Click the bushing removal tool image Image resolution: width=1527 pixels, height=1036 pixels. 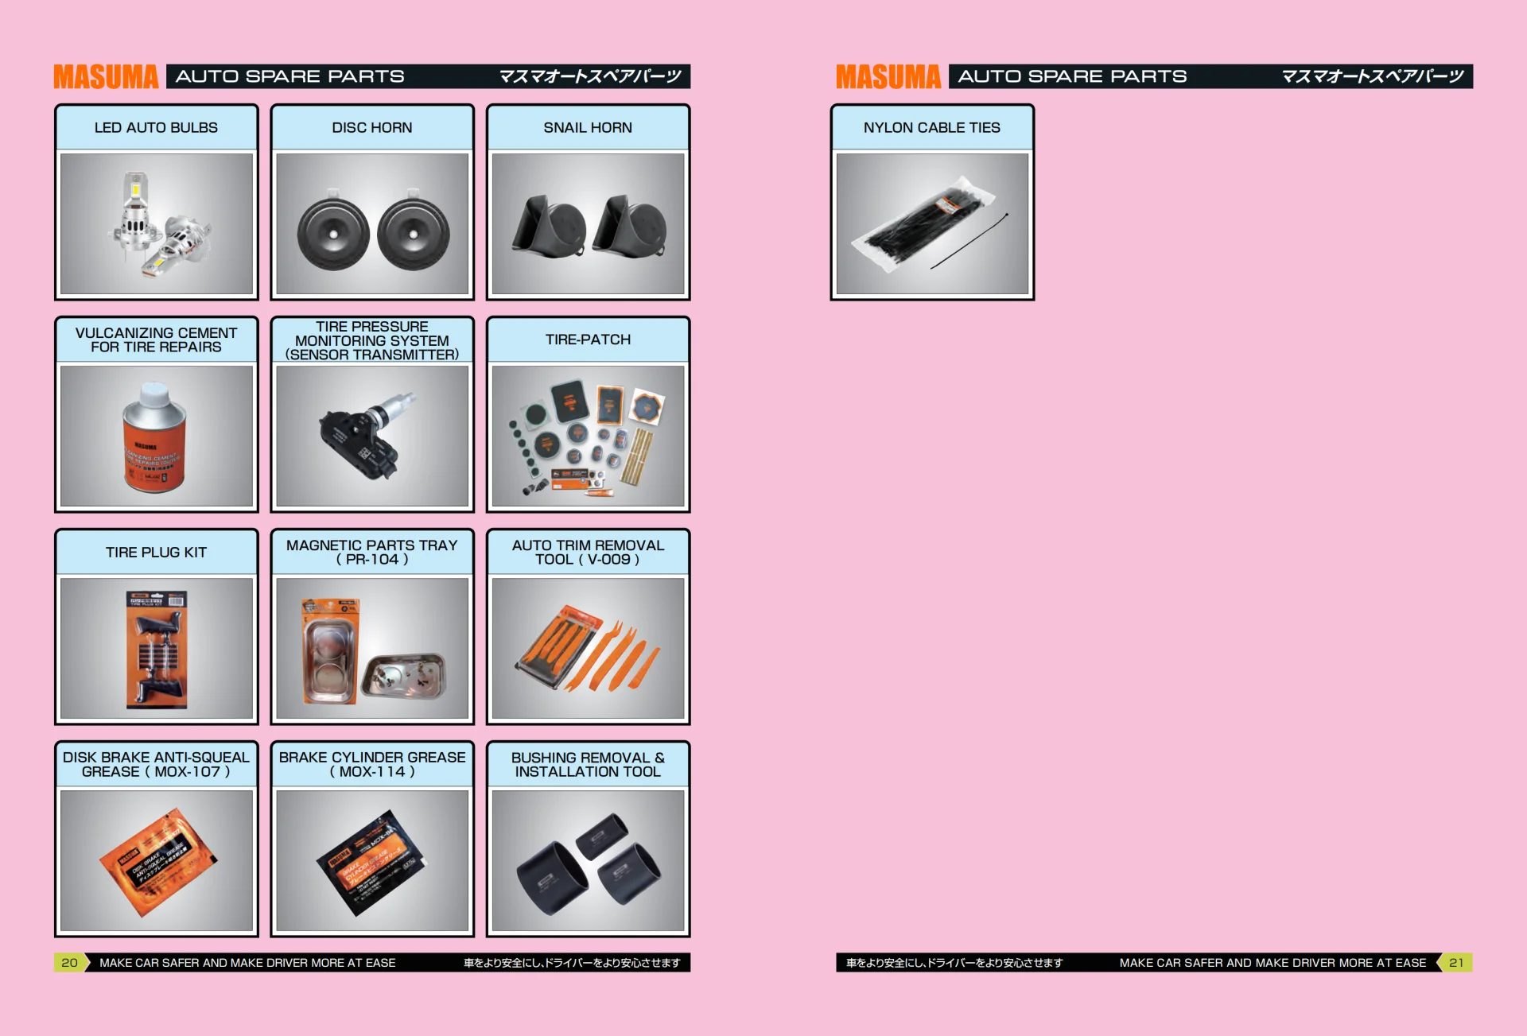588,860
